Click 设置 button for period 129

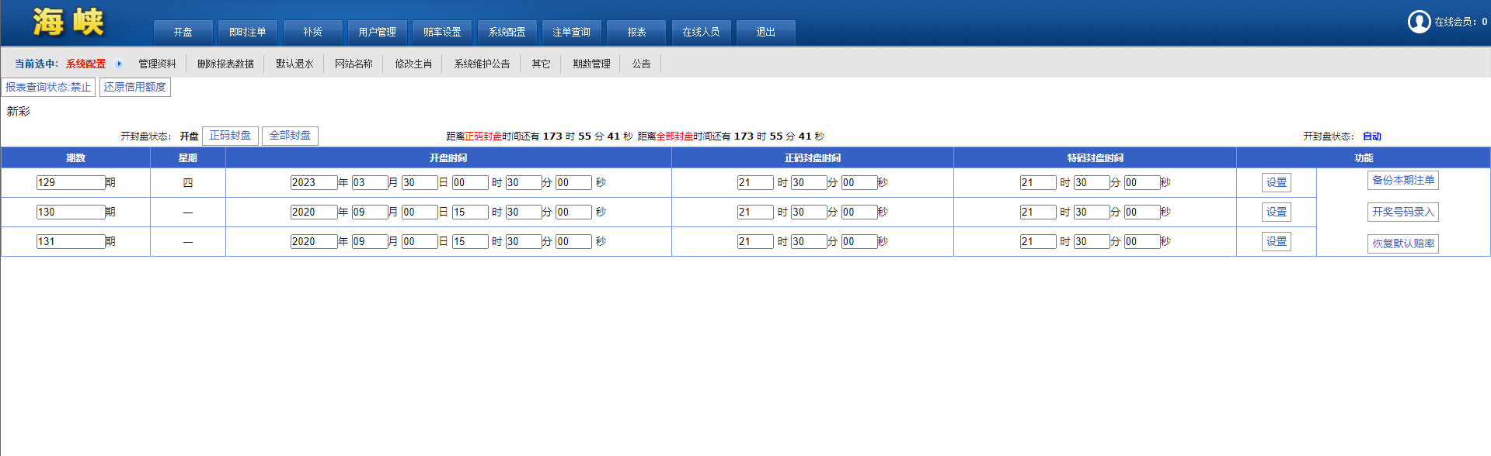point(1277,182)
